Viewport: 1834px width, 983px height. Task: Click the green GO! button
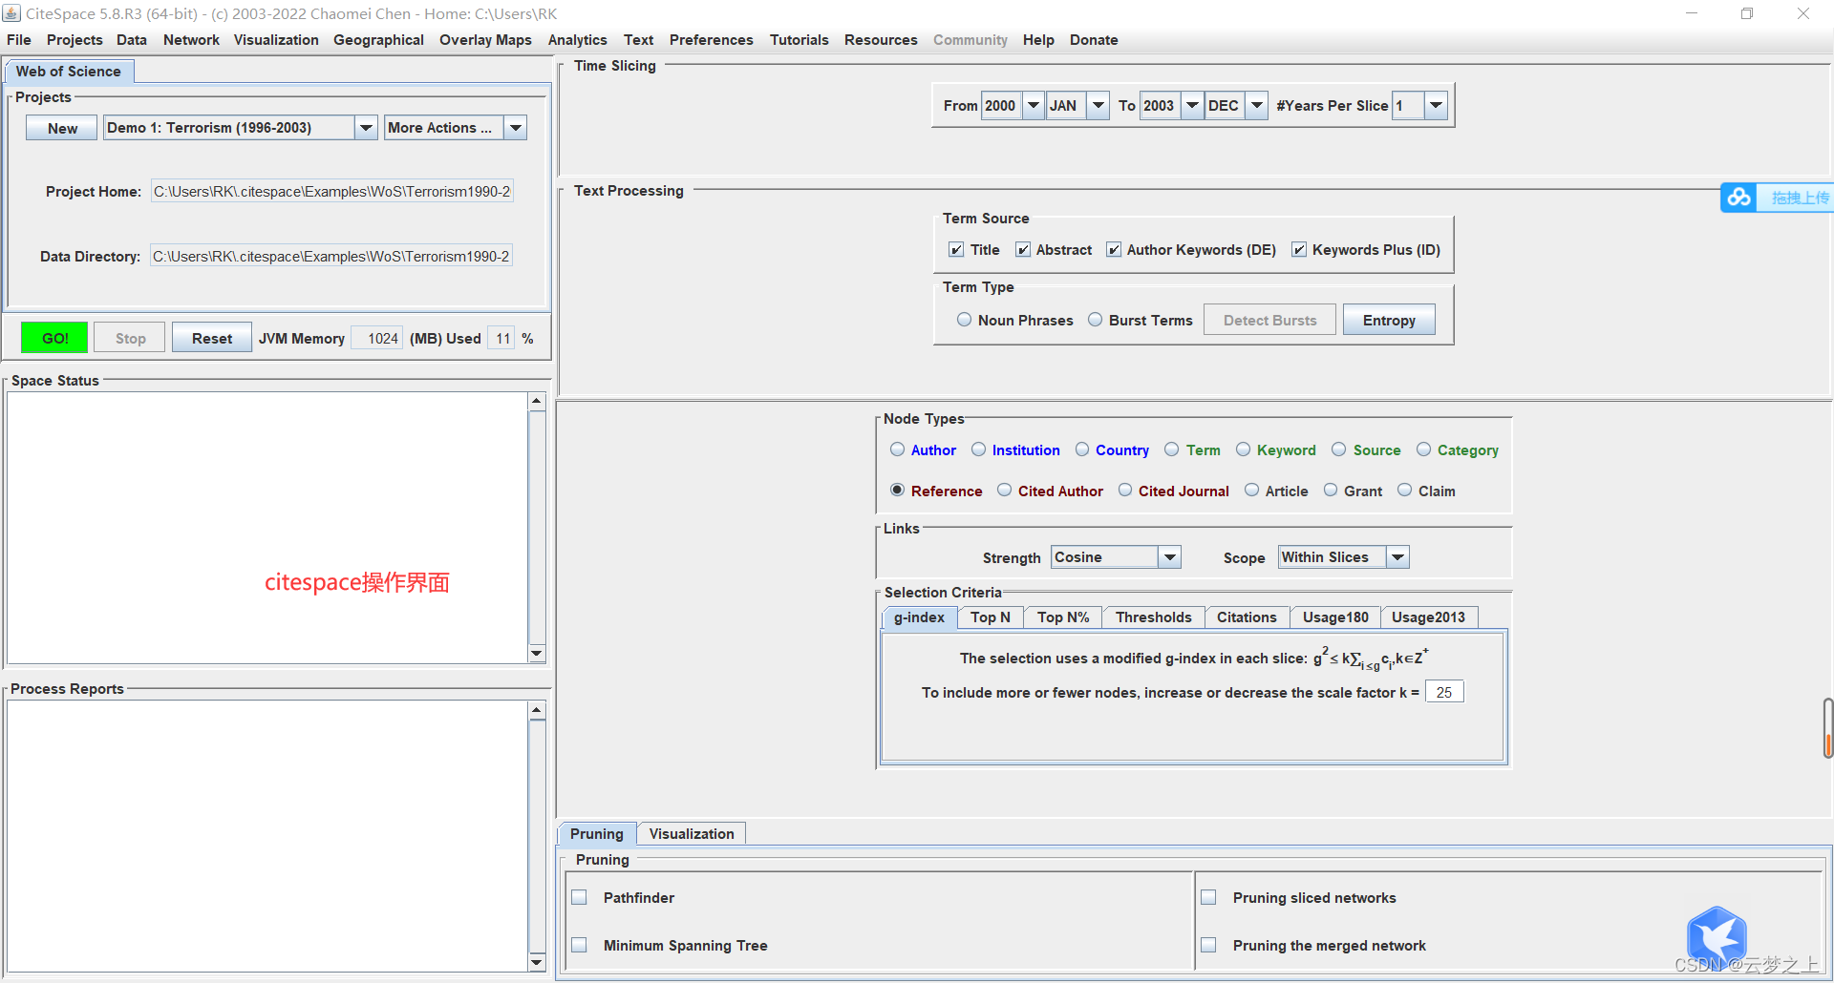(54, 338)
